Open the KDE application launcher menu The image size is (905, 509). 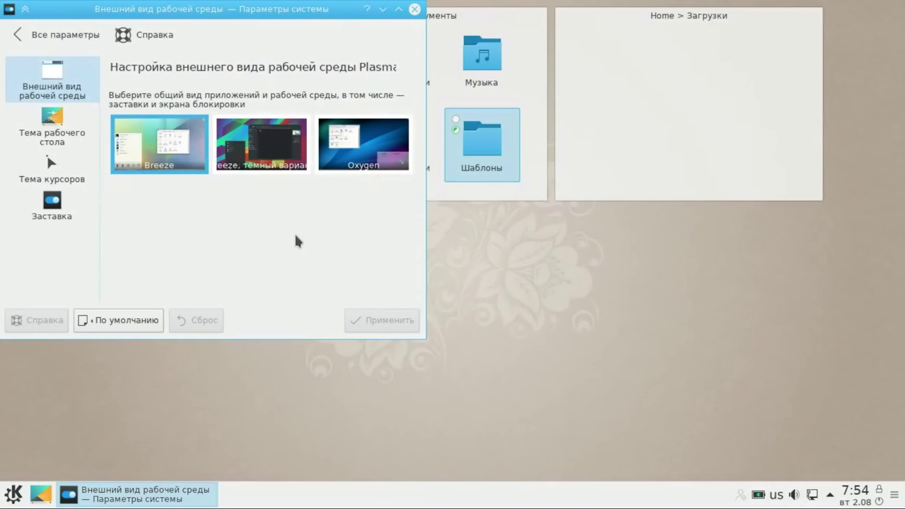[x=13, y=494]
